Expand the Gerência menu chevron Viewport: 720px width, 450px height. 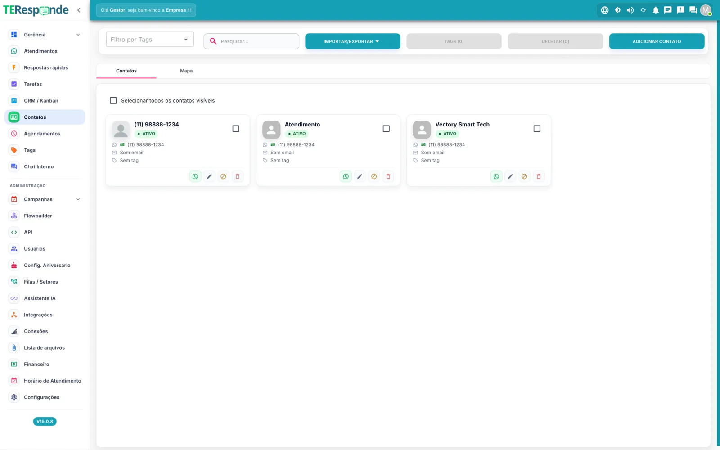tap(78, 35)
